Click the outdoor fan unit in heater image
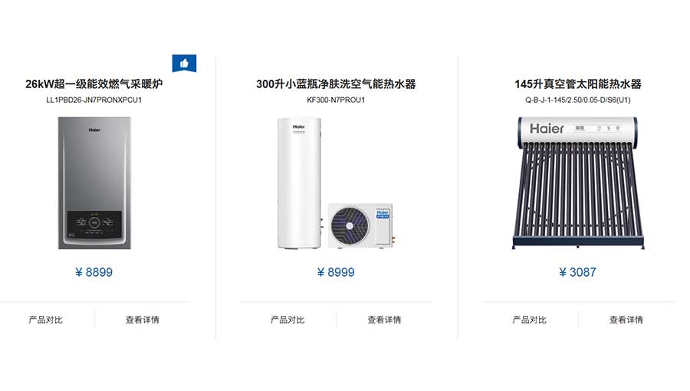 coord(361,225)
